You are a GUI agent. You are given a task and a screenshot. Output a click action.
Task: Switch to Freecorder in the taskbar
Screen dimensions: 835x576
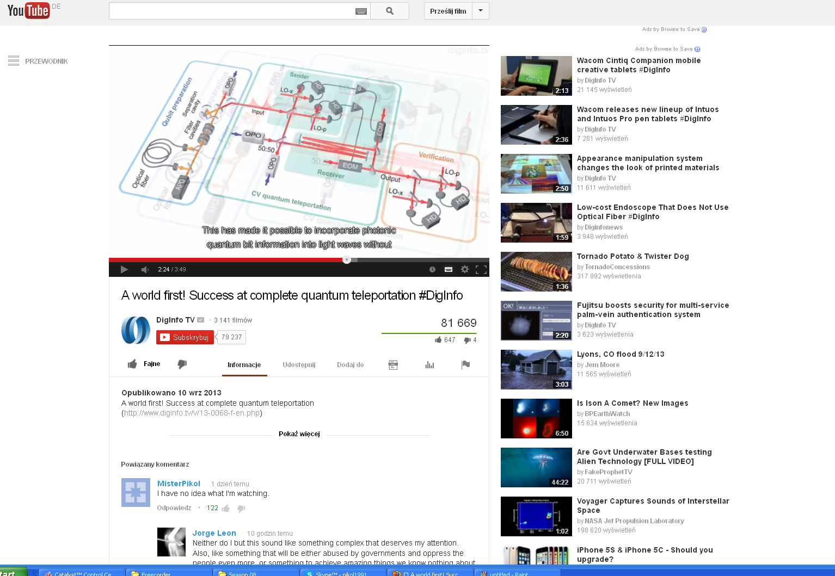[x=169, y=573]
